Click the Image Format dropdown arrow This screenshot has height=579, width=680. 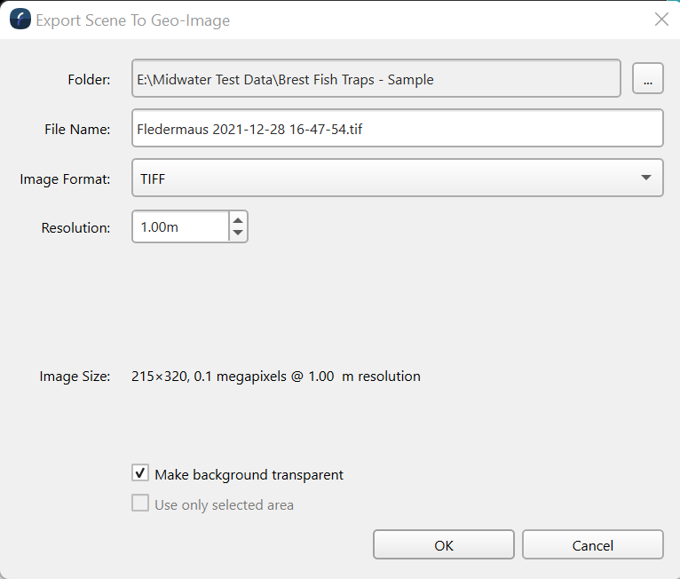point(645,178)
